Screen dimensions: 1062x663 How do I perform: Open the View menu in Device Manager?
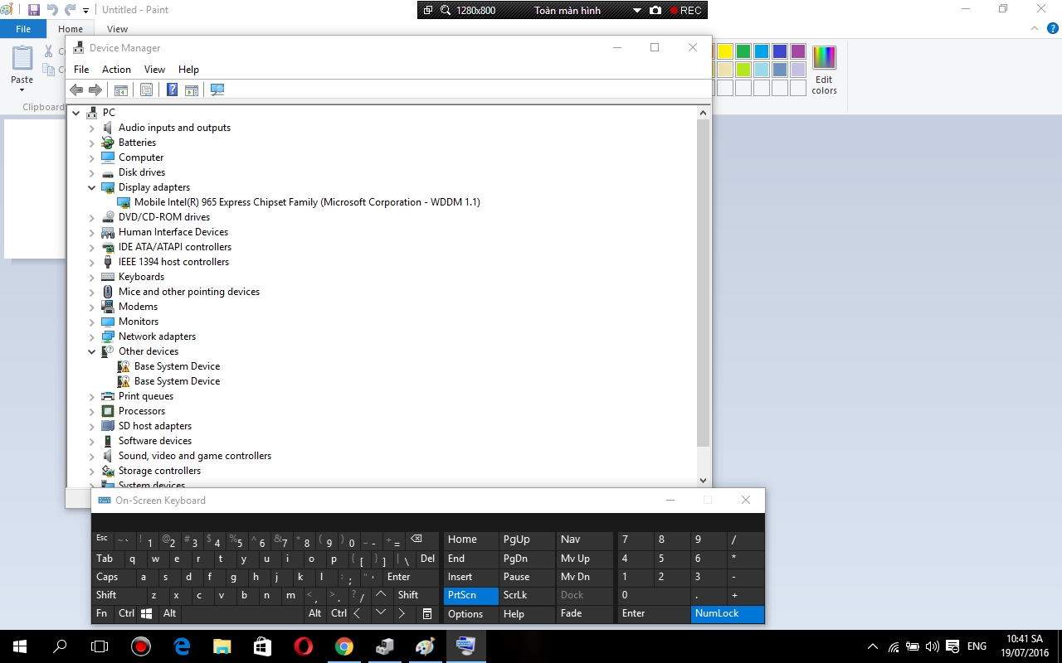tap(154, 70)
